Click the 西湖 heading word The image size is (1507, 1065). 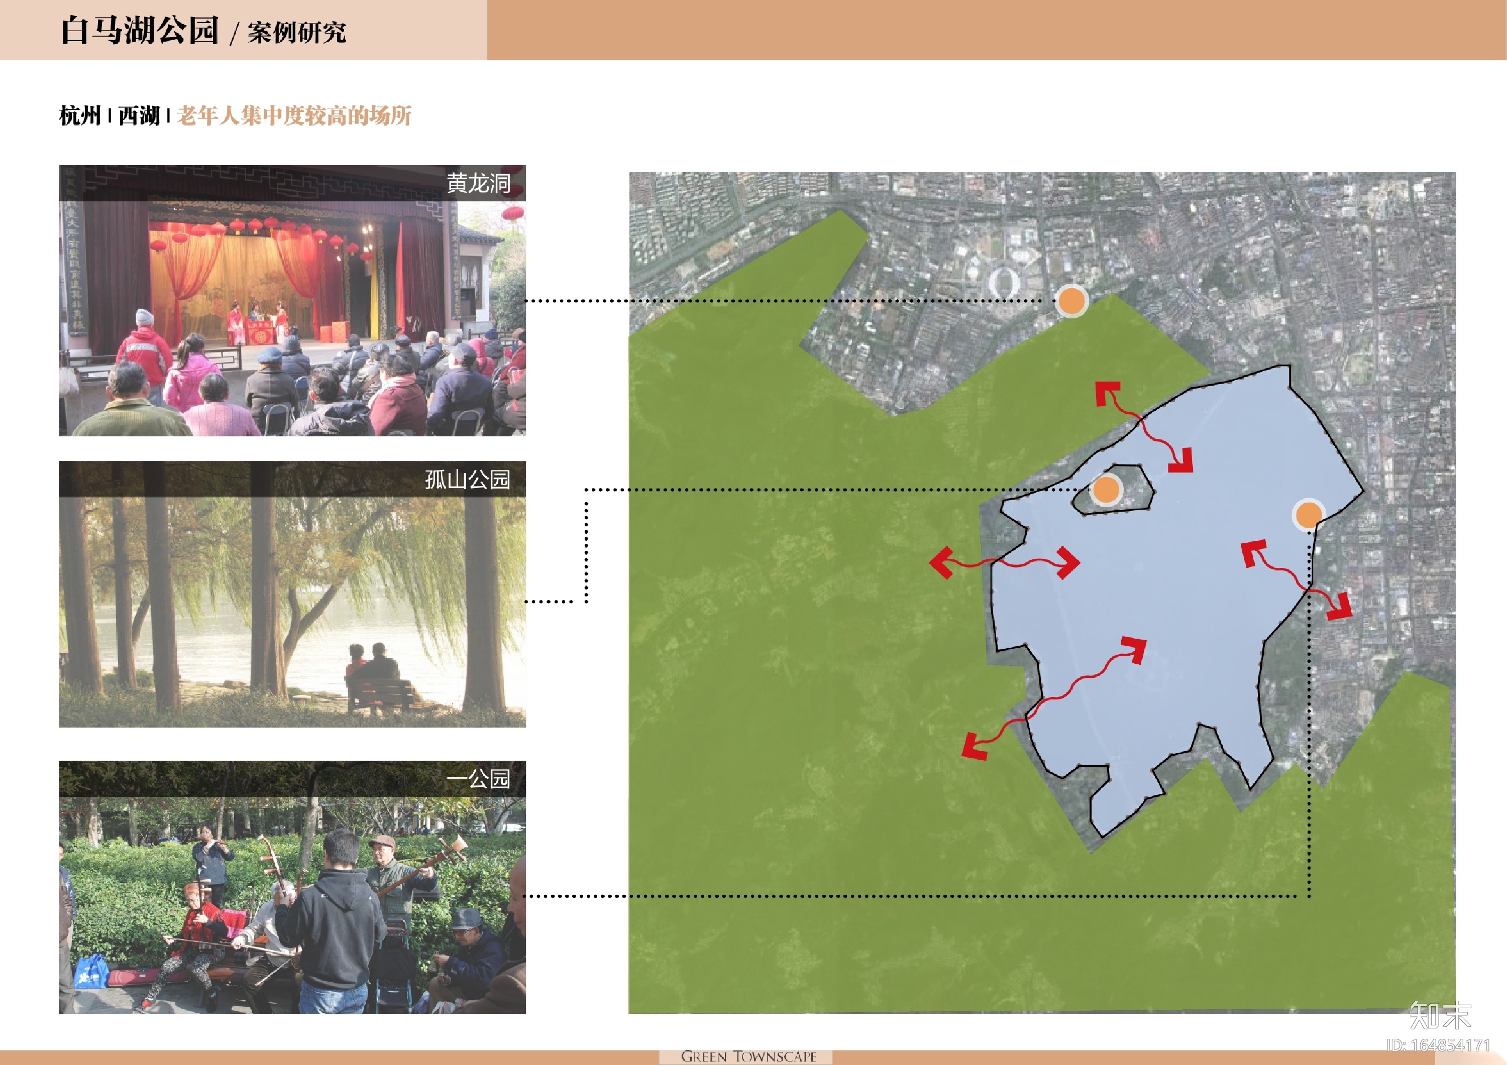pos(139,115)
